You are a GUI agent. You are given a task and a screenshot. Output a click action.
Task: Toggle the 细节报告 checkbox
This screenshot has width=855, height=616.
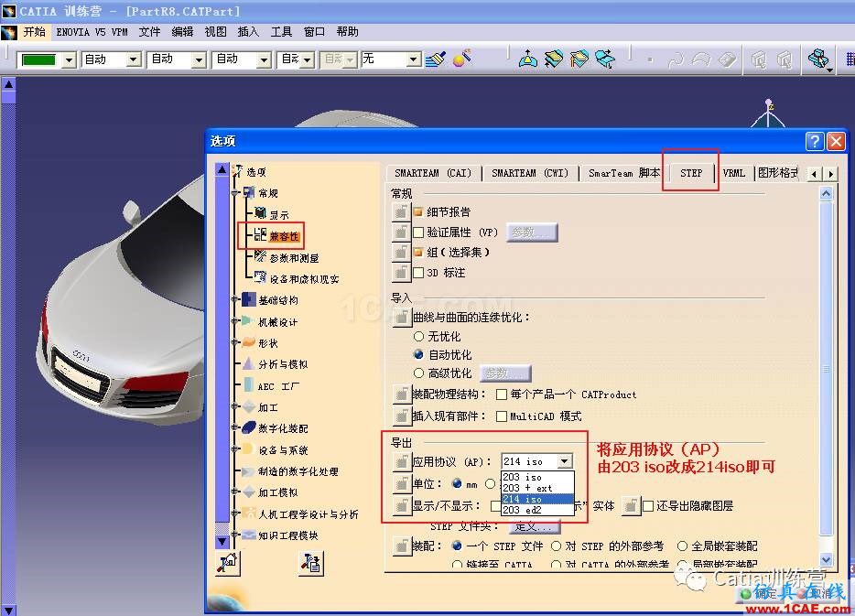(x=418, y=211)
